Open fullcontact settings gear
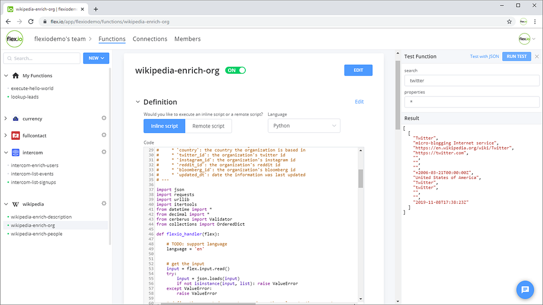This screenshot has width=543, height=305. pyautogui.click(x=104, y=135)
